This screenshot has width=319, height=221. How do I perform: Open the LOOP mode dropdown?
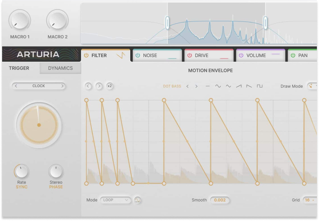115,200
